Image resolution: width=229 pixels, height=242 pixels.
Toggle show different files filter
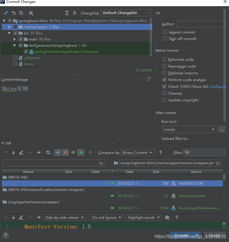65,152
